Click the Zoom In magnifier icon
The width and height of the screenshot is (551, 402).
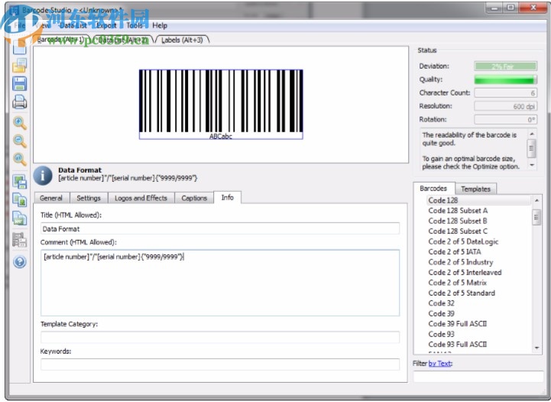pyautogui.click(x=20, y=123)
